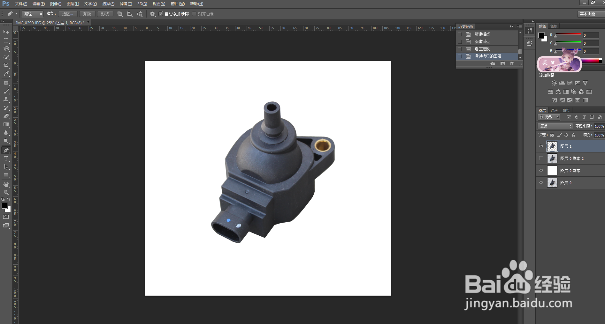Select the Eraser tool

6,116
